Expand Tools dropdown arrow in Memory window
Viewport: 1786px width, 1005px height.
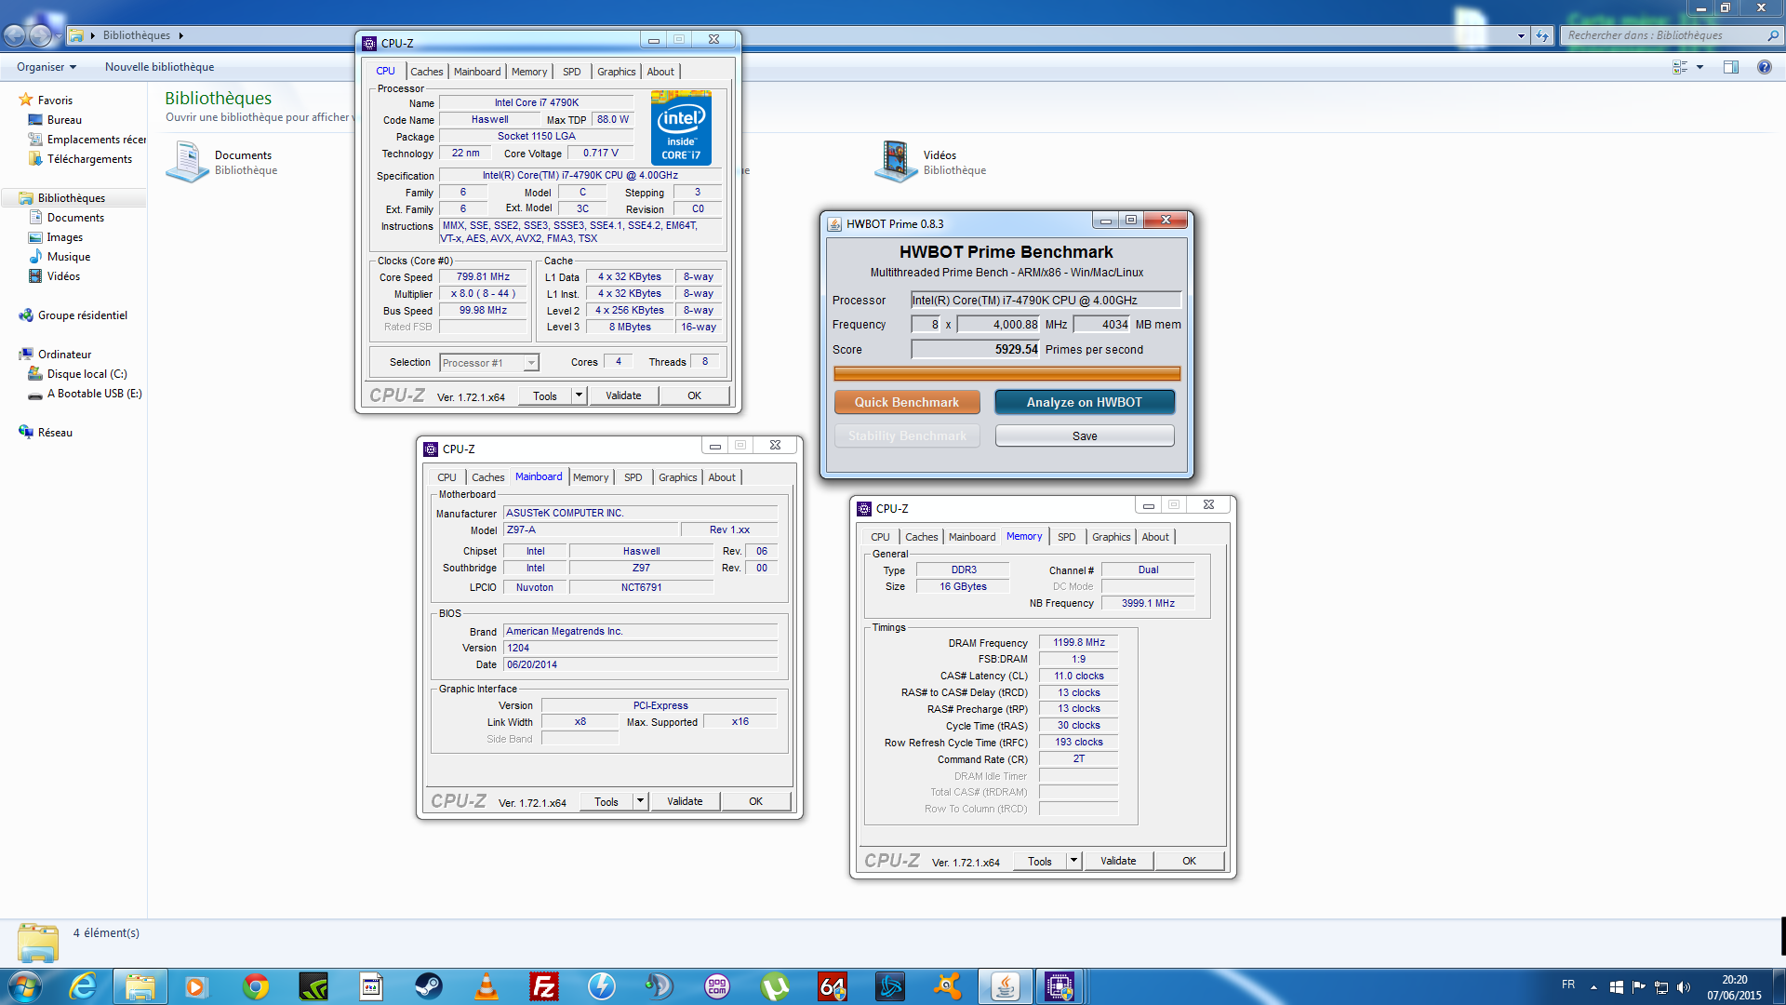[1073, 861]
